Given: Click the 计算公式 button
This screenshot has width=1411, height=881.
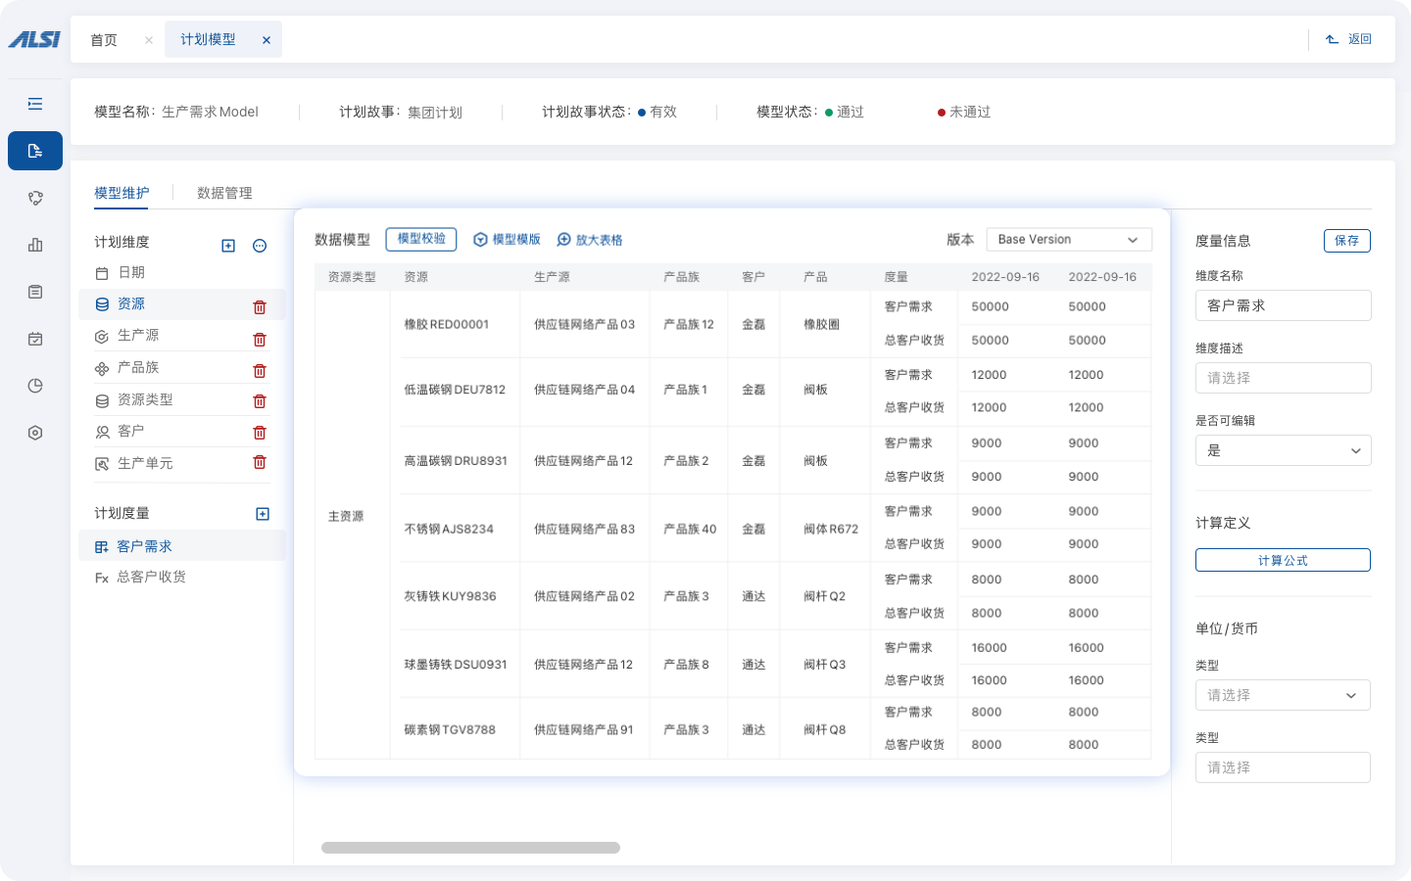Looking at the screenshot, I should pyautogui.click(x=1283, y=560).
